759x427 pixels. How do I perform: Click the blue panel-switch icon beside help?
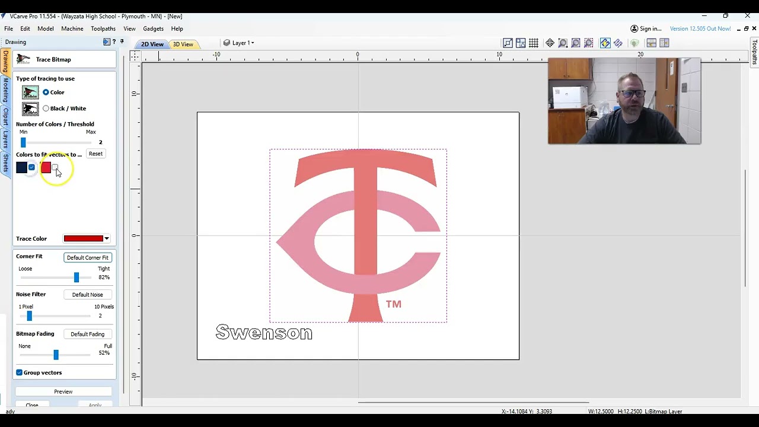(x=106, y=42)
